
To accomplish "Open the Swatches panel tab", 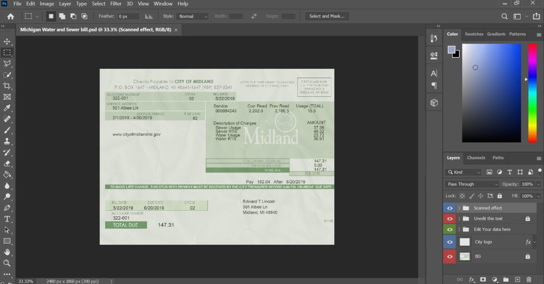I will (473, 34).
